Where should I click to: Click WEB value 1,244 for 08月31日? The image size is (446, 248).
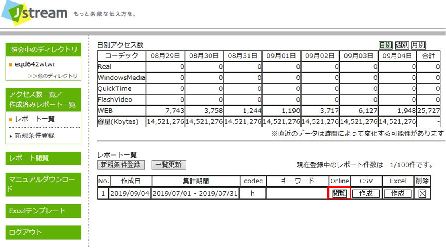(x=252, y=111)
